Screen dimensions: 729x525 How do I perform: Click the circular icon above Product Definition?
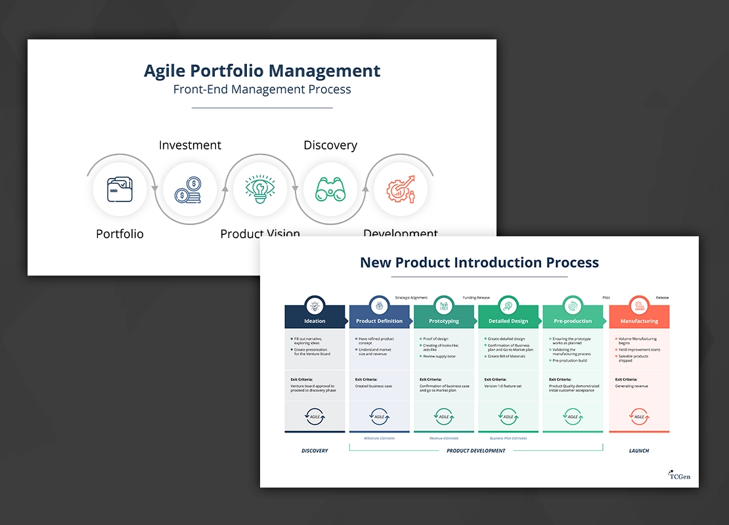click(379, 306)
